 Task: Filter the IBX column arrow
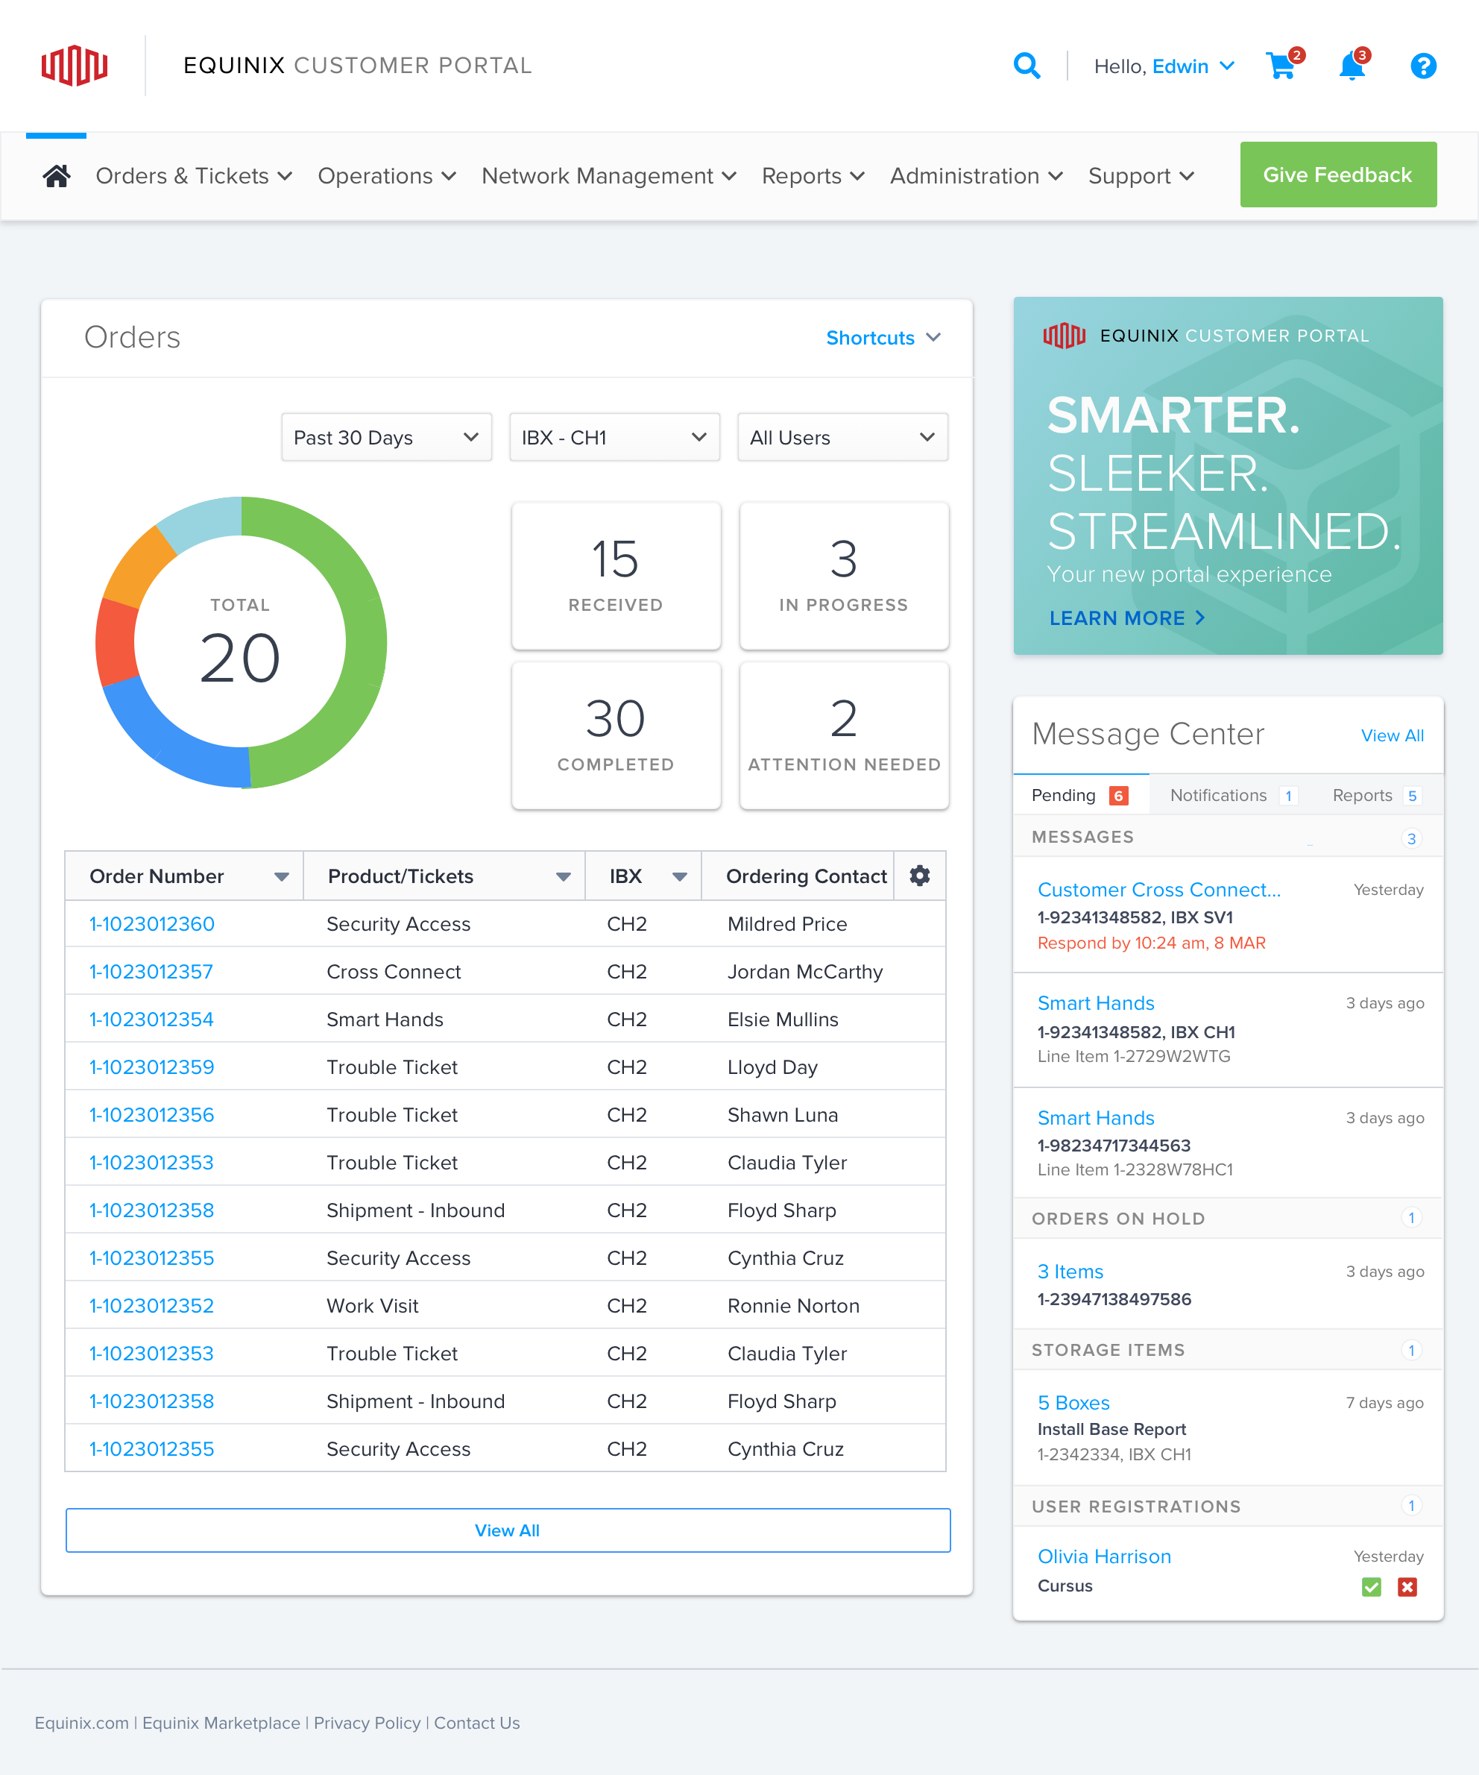pos(679,876)
